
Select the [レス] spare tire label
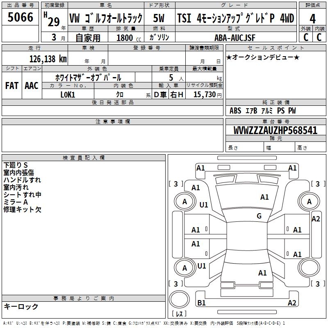179,313
